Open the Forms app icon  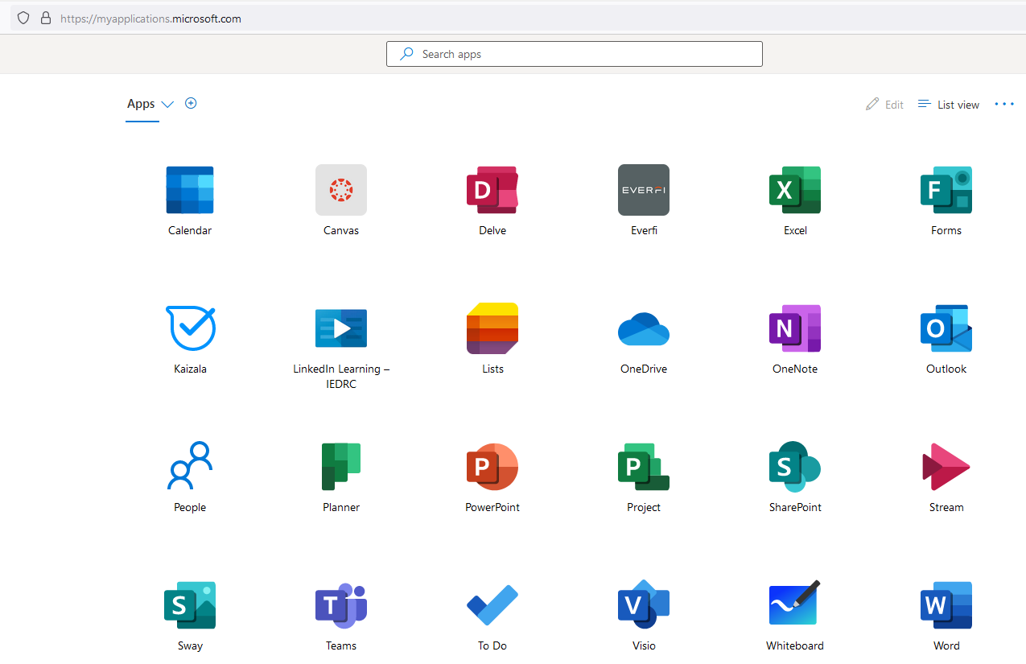click(946, 190)
